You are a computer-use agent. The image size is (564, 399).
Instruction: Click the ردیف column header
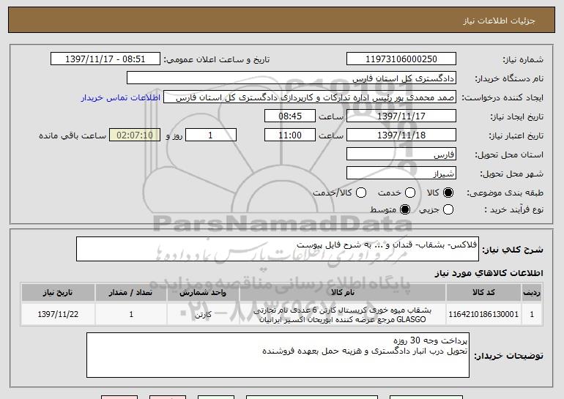(x=532, y=293)
